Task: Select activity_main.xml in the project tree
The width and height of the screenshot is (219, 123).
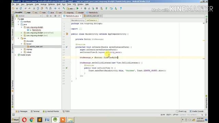Action: click(x=36, y=46)
